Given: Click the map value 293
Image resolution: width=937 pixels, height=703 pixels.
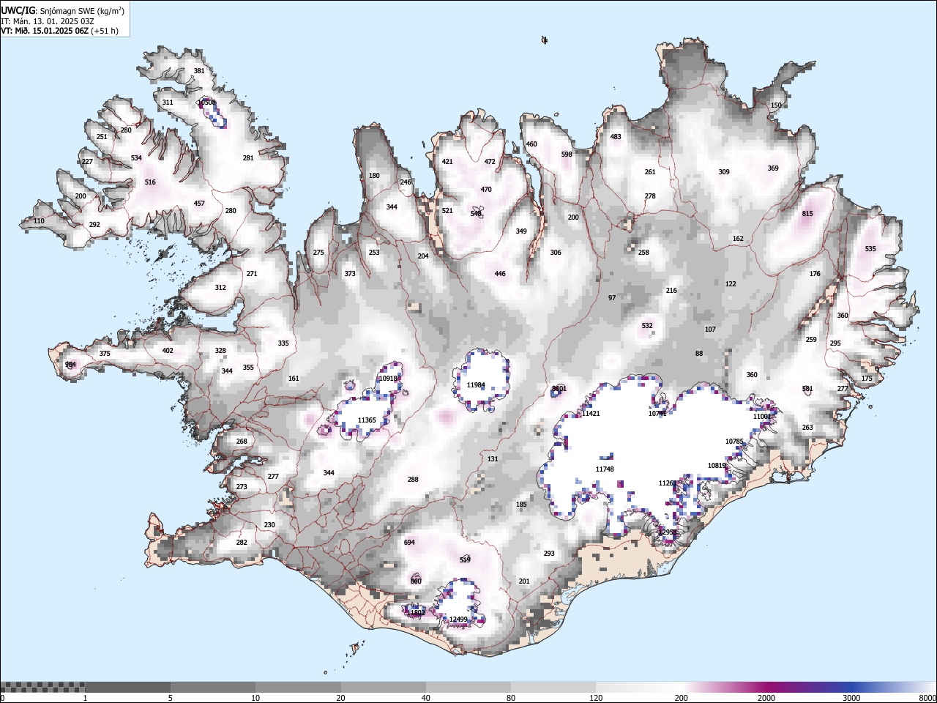Looking at the screenshot, I should click(549, 554).
